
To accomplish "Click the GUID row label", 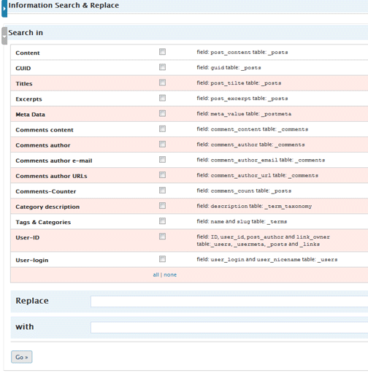I will click(x=23, y=68).
